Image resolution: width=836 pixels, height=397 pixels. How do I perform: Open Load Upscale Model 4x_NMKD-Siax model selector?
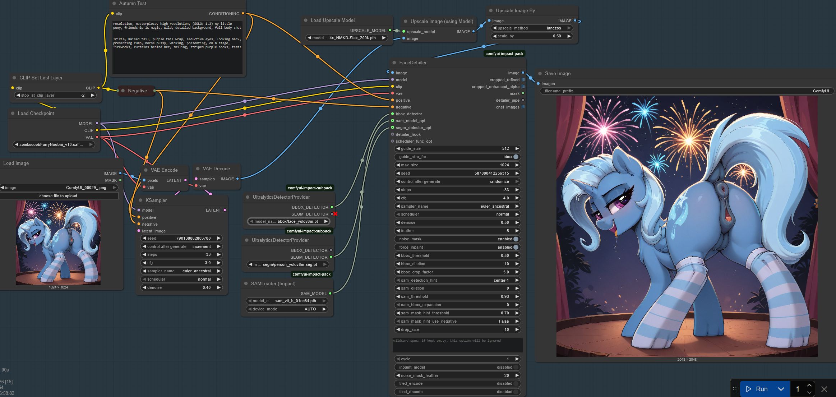[x=347, y=38]
